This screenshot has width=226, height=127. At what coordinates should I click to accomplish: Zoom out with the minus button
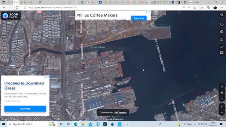[222, 112]
